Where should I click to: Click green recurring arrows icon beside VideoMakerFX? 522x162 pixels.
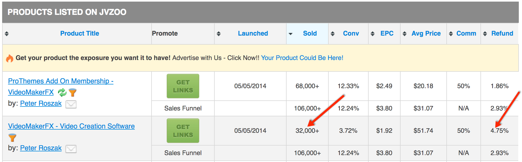click(x=62, y=92)
